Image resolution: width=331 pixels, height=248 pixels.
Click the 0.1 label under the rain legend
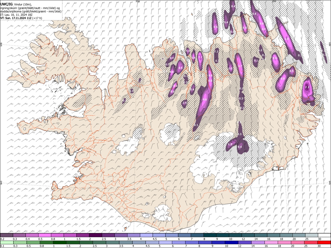pyautogui.click(x=2, y=246)
